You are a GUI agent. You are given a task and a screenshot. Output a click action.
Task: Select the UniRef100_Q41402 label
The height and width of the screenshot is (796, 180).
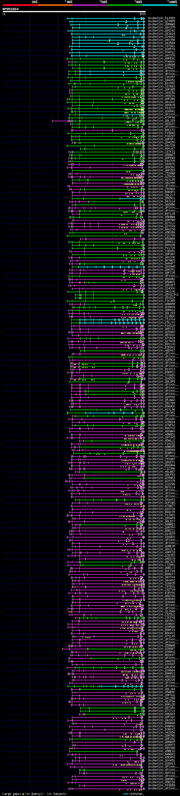(161, 102)
